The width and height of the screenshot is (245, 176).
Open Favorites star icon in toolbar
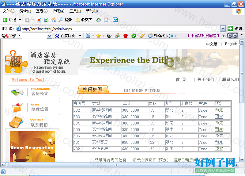point(78,20)
